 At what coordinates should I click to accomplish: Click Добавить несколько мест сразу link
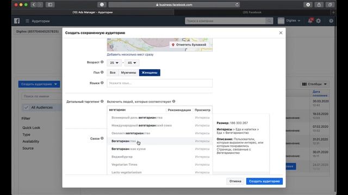click(x=130, y=54)
